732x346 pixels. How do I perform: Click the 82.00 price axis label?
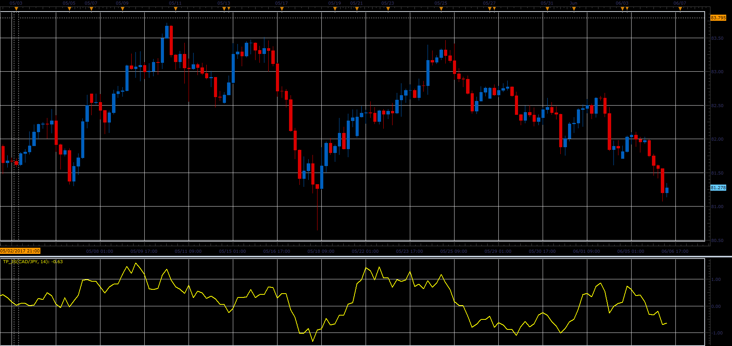(717, 139)
